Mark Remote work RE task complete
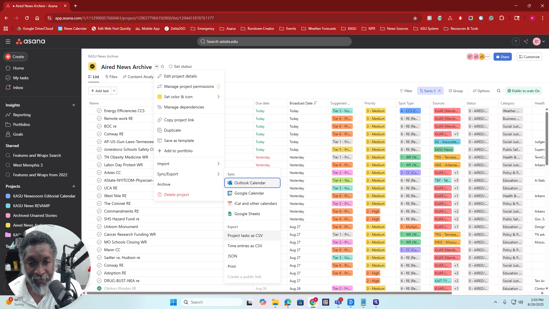 tap(99, 118)
